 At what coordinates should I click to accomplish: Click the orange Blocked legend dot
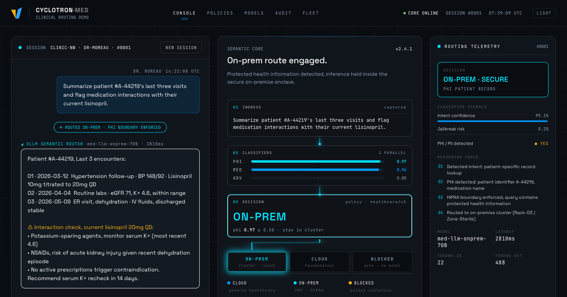(350, 283)
